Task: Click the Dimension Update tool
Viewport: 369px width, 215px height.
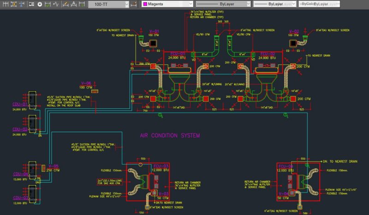Action: pos(82,4)
